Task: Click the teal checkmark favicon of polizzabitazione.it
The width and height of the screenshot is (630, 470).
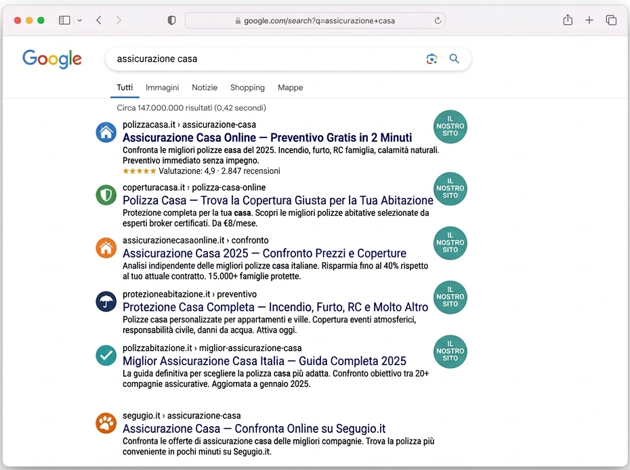Action: 106,355
